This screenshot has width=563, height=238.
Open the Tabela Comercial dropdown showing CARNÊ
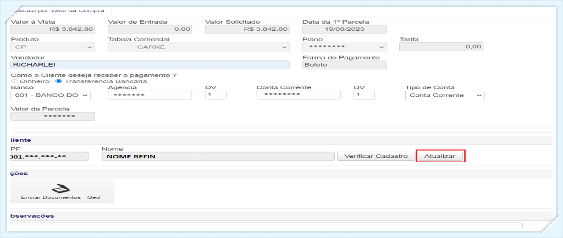(x=198, y=47)
